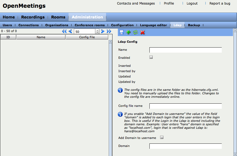Click the info icon beside config files note
237x156 pixels.
pyautogui.click(x=120, y=90)
